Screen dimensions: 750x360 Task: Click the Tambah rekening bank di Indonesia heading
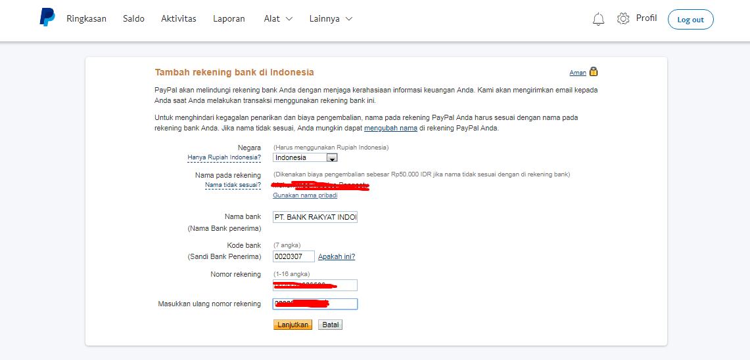coord(235,73)
